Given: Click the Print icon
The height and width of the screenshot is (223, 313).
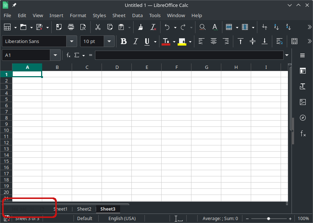Looking at the screenshot, I should (71, 27).
